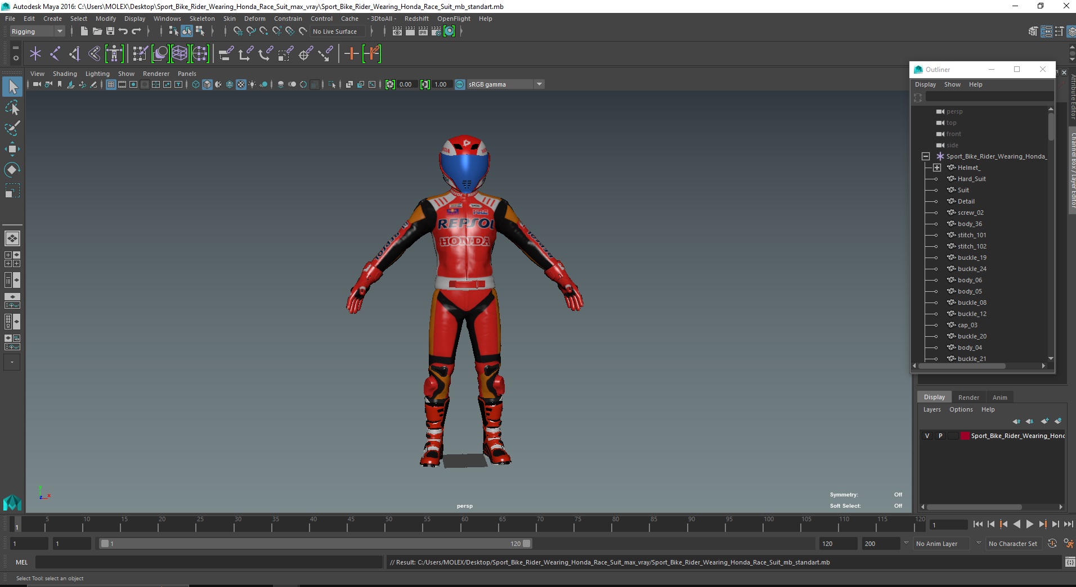Open Layer Editor Options menu

tap(961, 409)
